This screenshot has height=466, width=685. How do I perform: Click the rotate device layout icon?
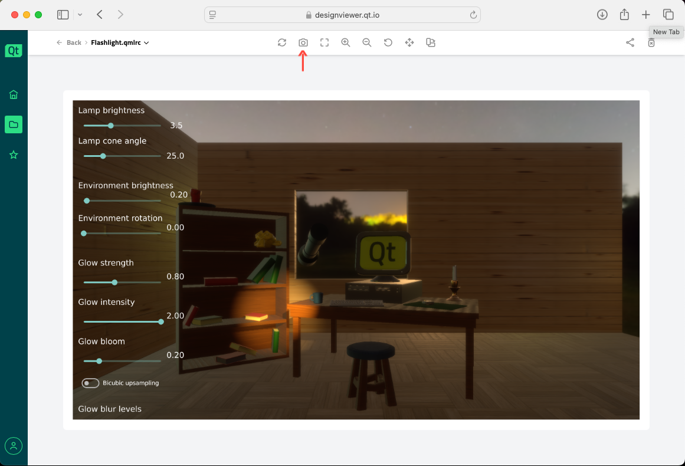431,42
